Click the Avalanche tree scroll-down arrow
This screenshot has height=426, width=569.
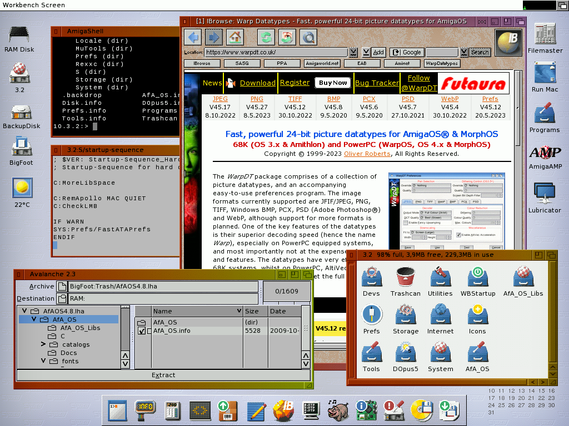tap(125, 364)
